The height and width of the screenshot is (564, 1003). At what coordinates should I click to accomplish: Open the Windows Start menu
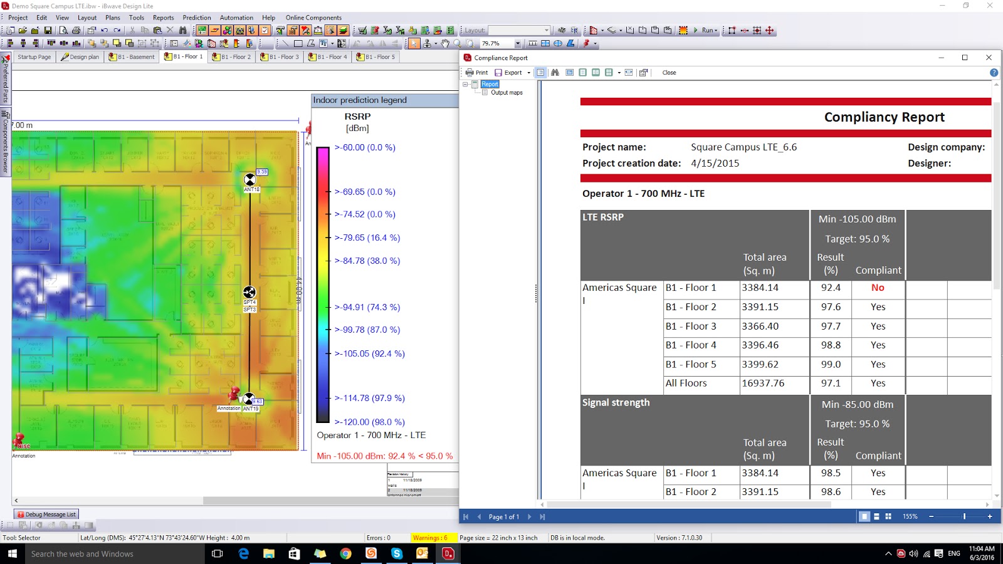pos(12,554)
